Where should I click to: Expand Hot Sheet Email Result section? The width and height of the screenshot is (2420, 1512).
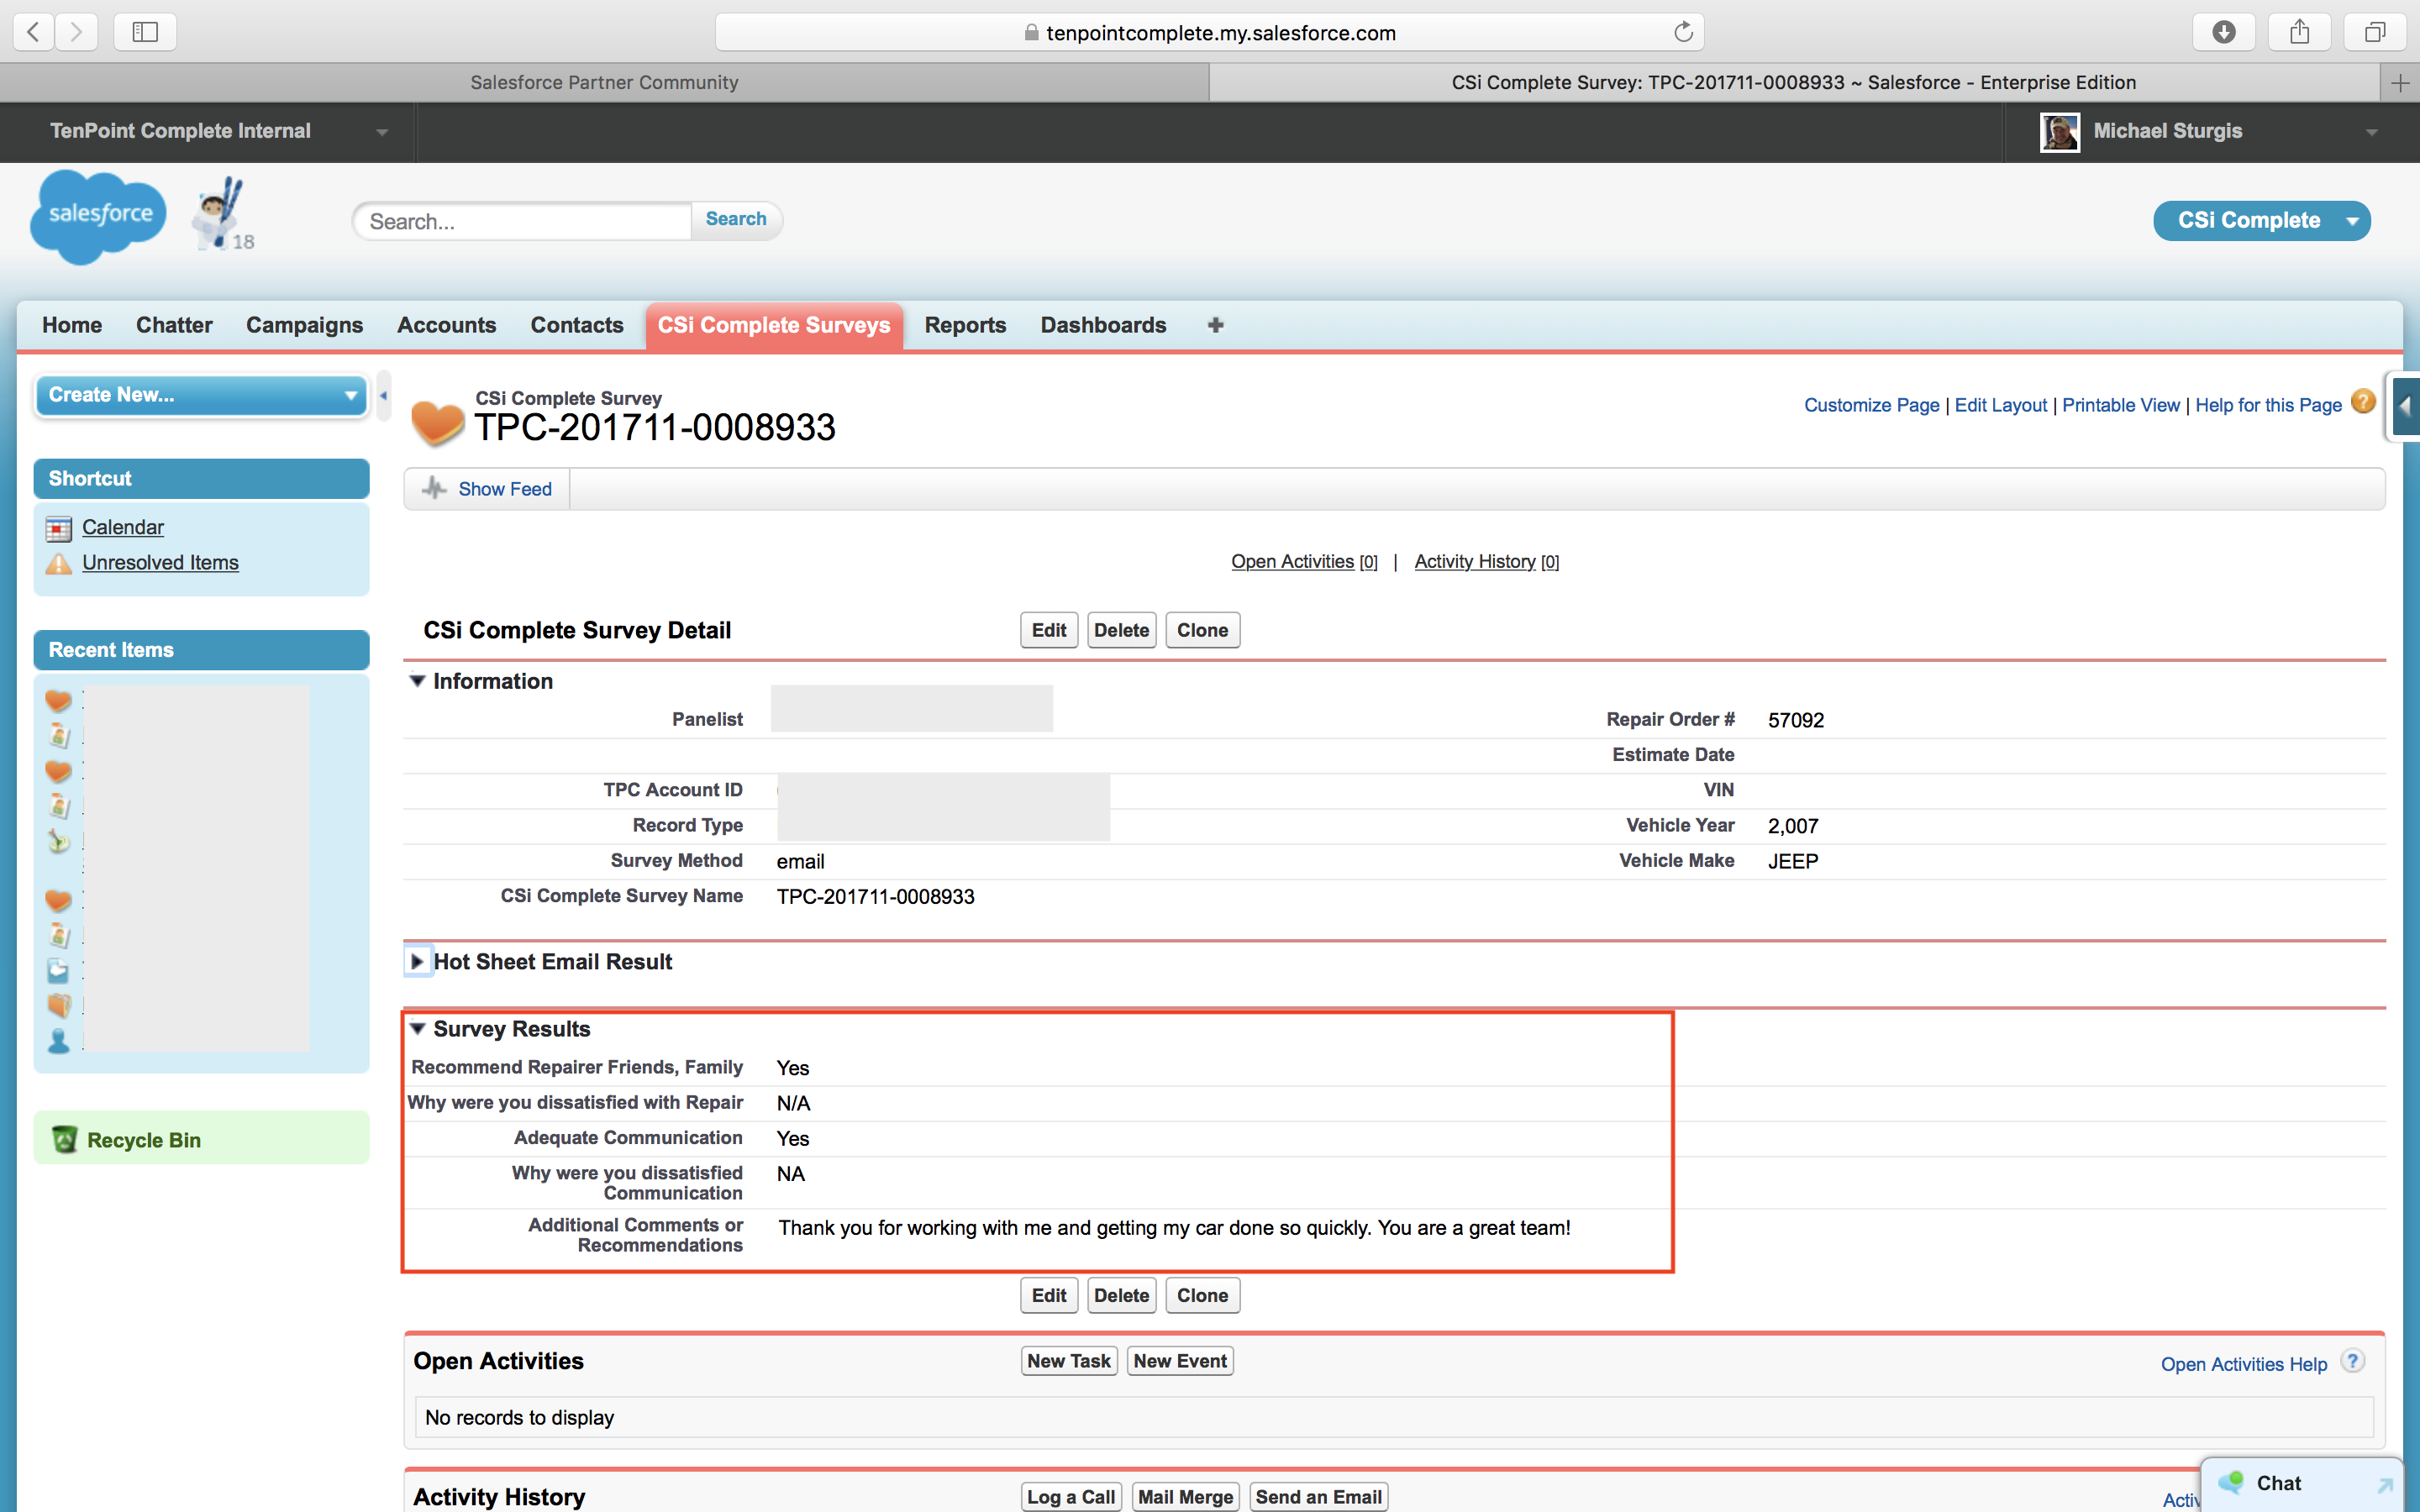[x=418, y=961]
